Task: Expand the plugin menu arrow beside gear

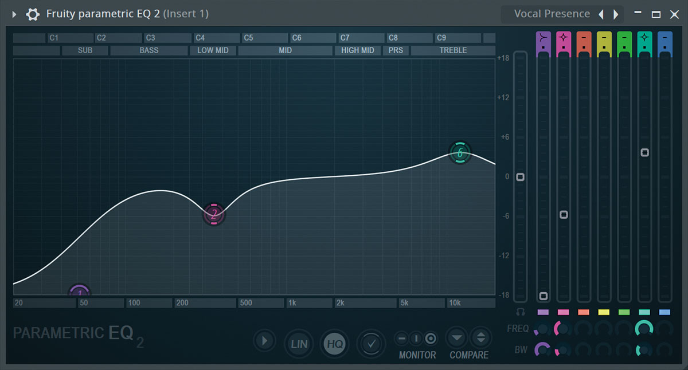Action: point(14,14)
